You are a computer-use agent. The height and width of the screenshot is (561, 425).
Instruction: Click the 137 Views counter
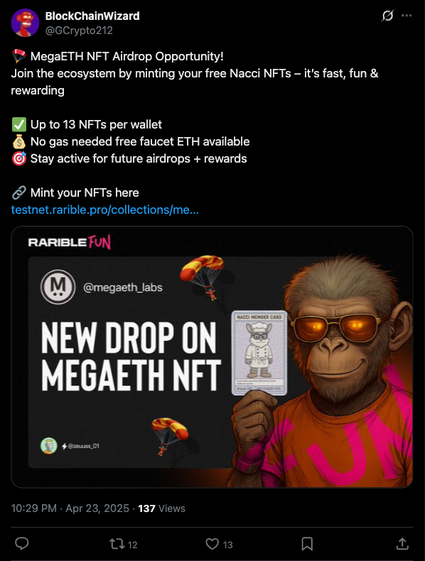point(161,508)
